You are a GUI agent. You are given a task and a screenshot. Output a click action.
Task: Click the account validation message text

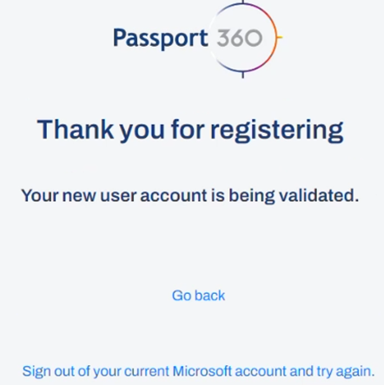pyautogui.click(x=190, y=196)
